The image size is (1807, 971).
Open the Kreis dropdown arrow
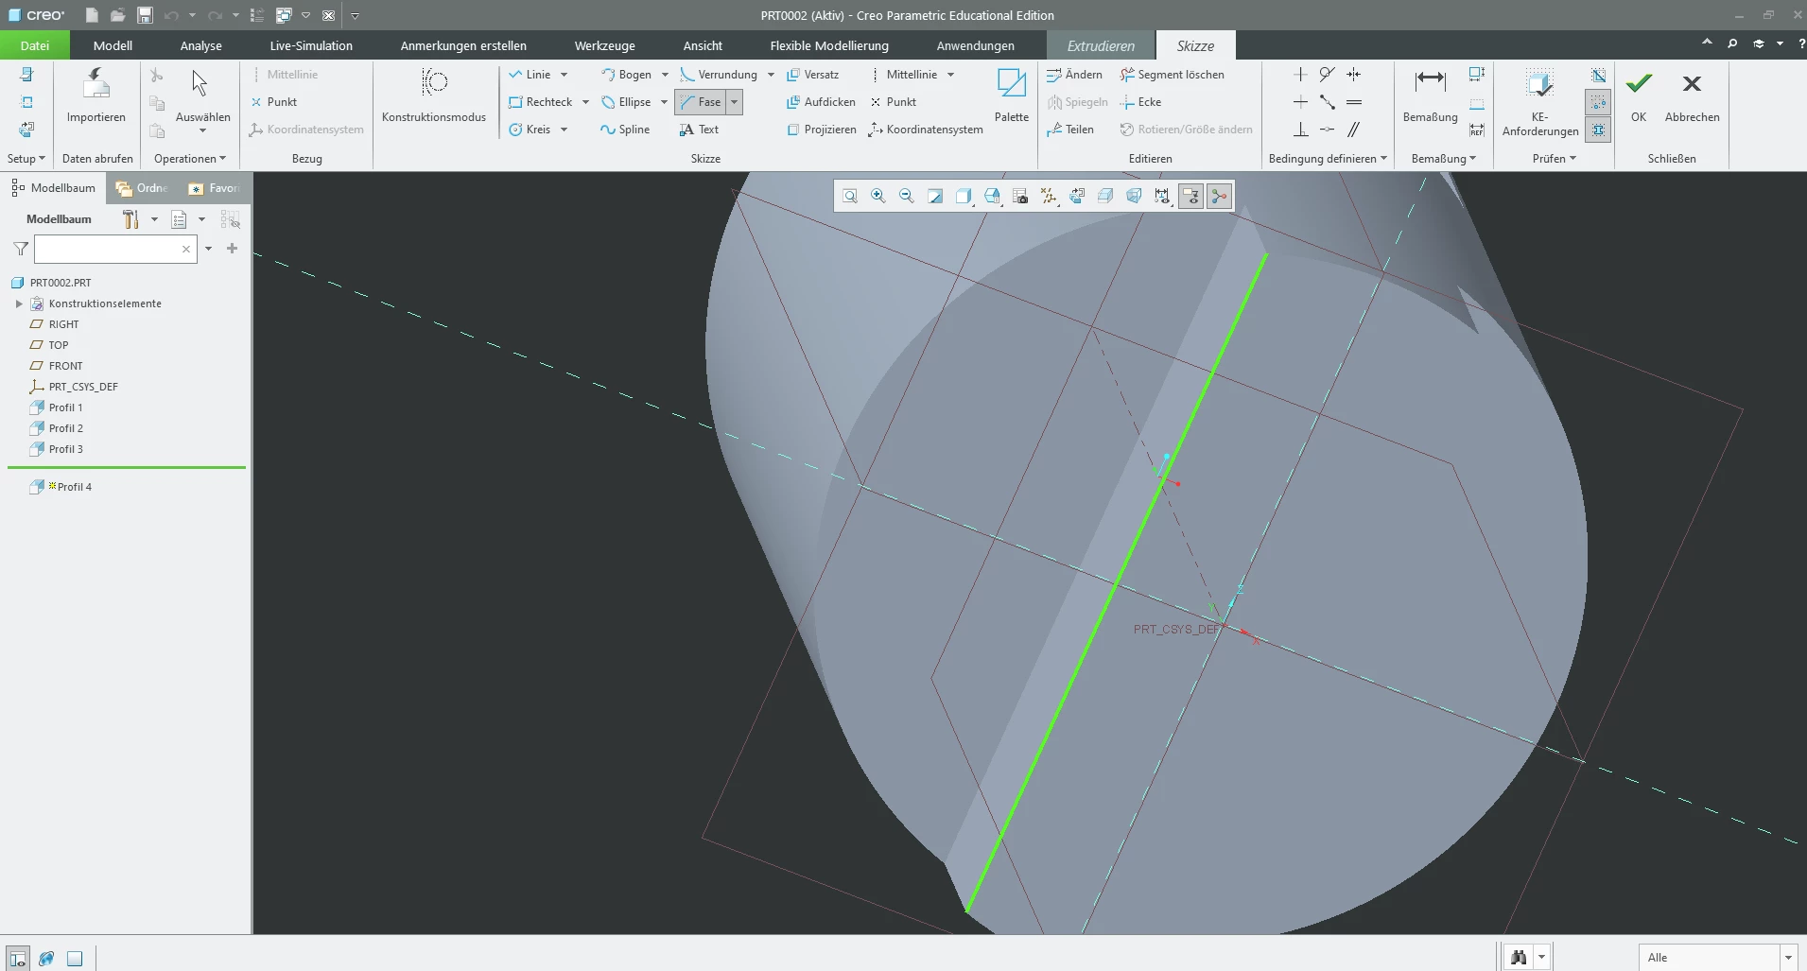(564, 130)
